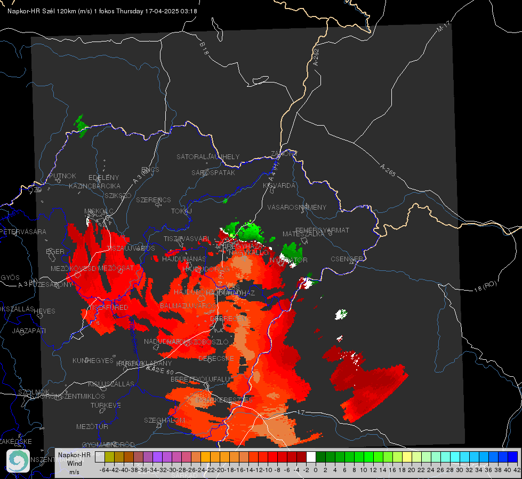
Task: Click the B 18 road label
Action: click(x=204, y=48)
